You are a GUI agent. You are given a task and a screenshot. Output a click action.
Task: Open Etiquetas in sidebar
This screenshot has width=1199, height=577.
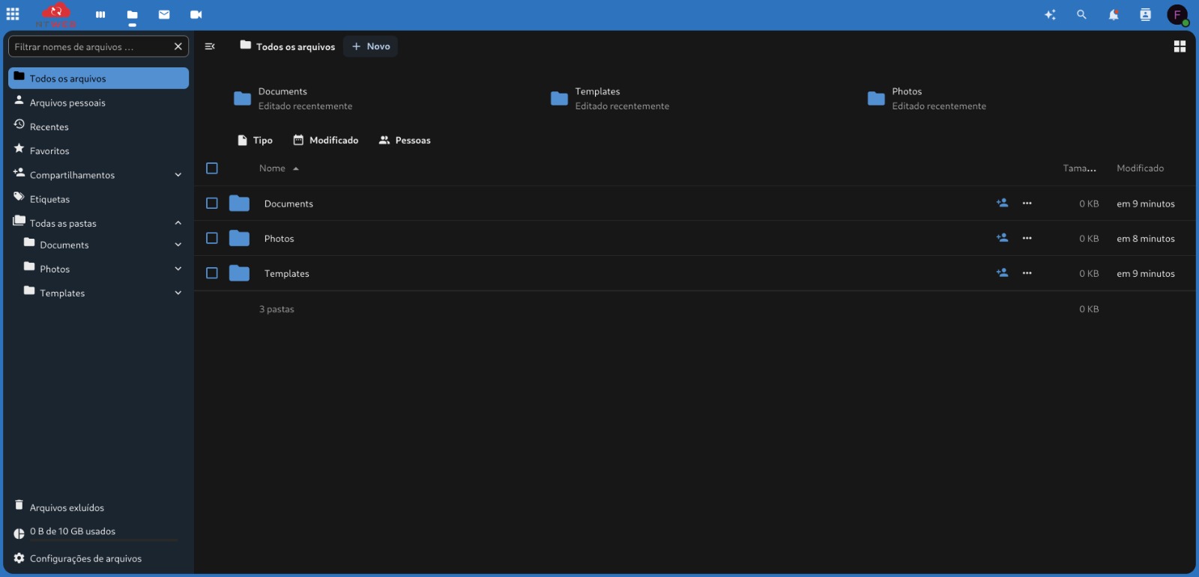98,199
